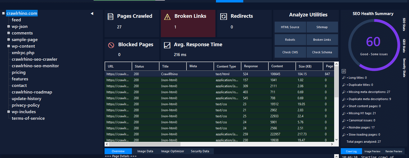
Task: Click the 222957 content value cell
Action: [x=282, y=134]
